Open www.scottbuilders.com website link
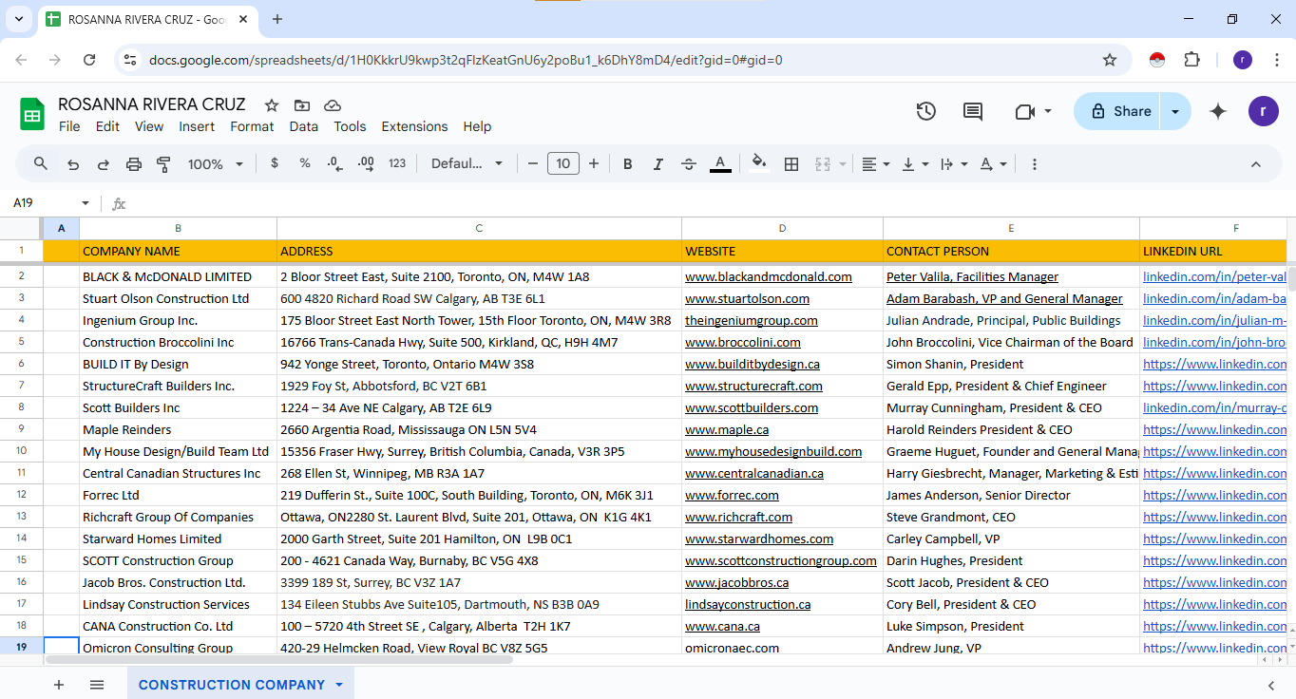The height and width of the screenshot is (699, 1296). coord(752,408)
